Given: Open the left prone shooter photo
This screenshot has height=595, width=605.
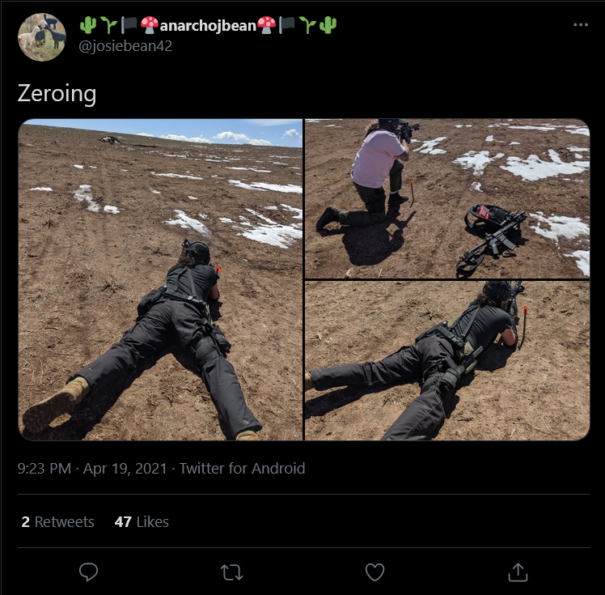Looking at the screenshot, I should (160, 279).
